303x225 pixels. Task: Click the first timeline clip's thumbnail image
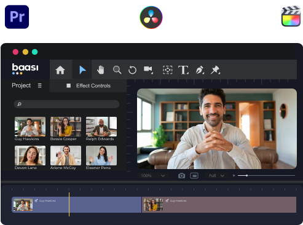23,205
